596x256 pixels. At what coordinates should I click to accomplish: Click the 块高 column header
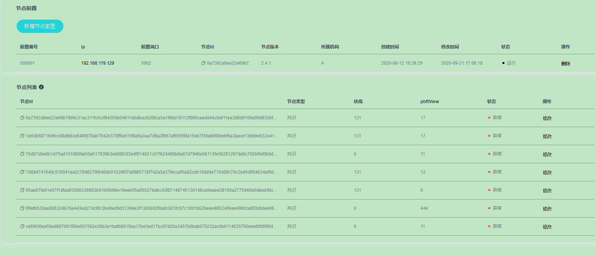click(358, 102)
